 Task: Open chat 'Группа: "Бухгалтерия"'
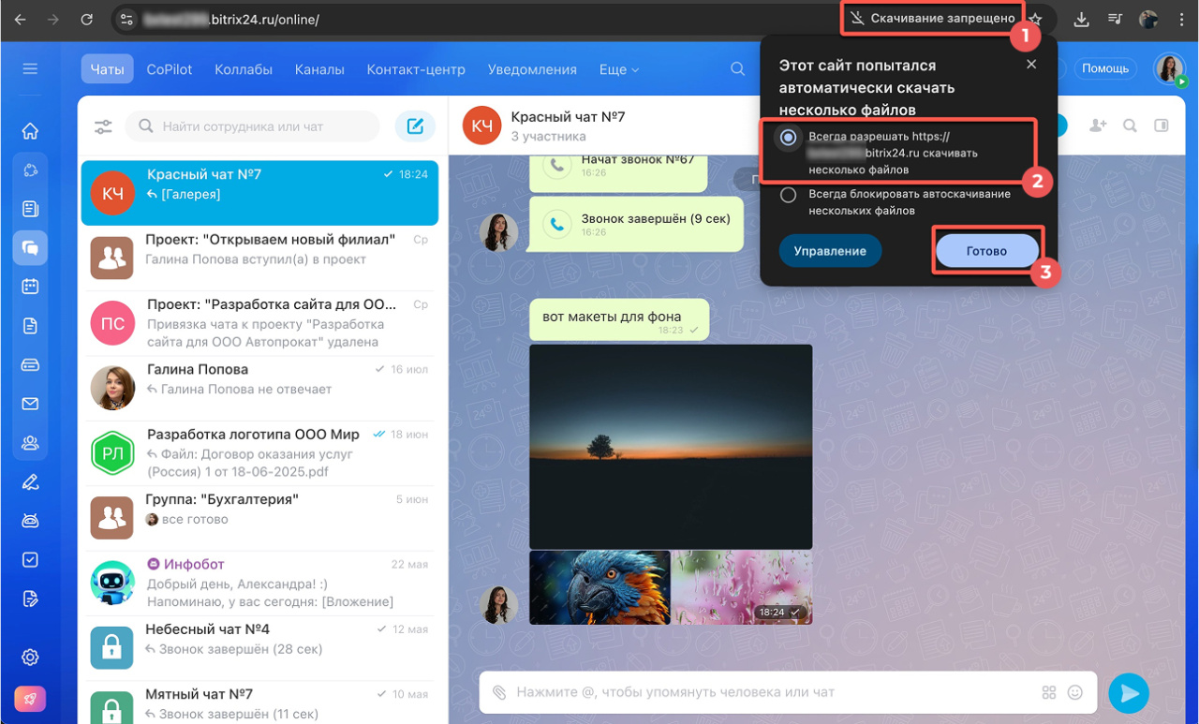tap(259, 518)
